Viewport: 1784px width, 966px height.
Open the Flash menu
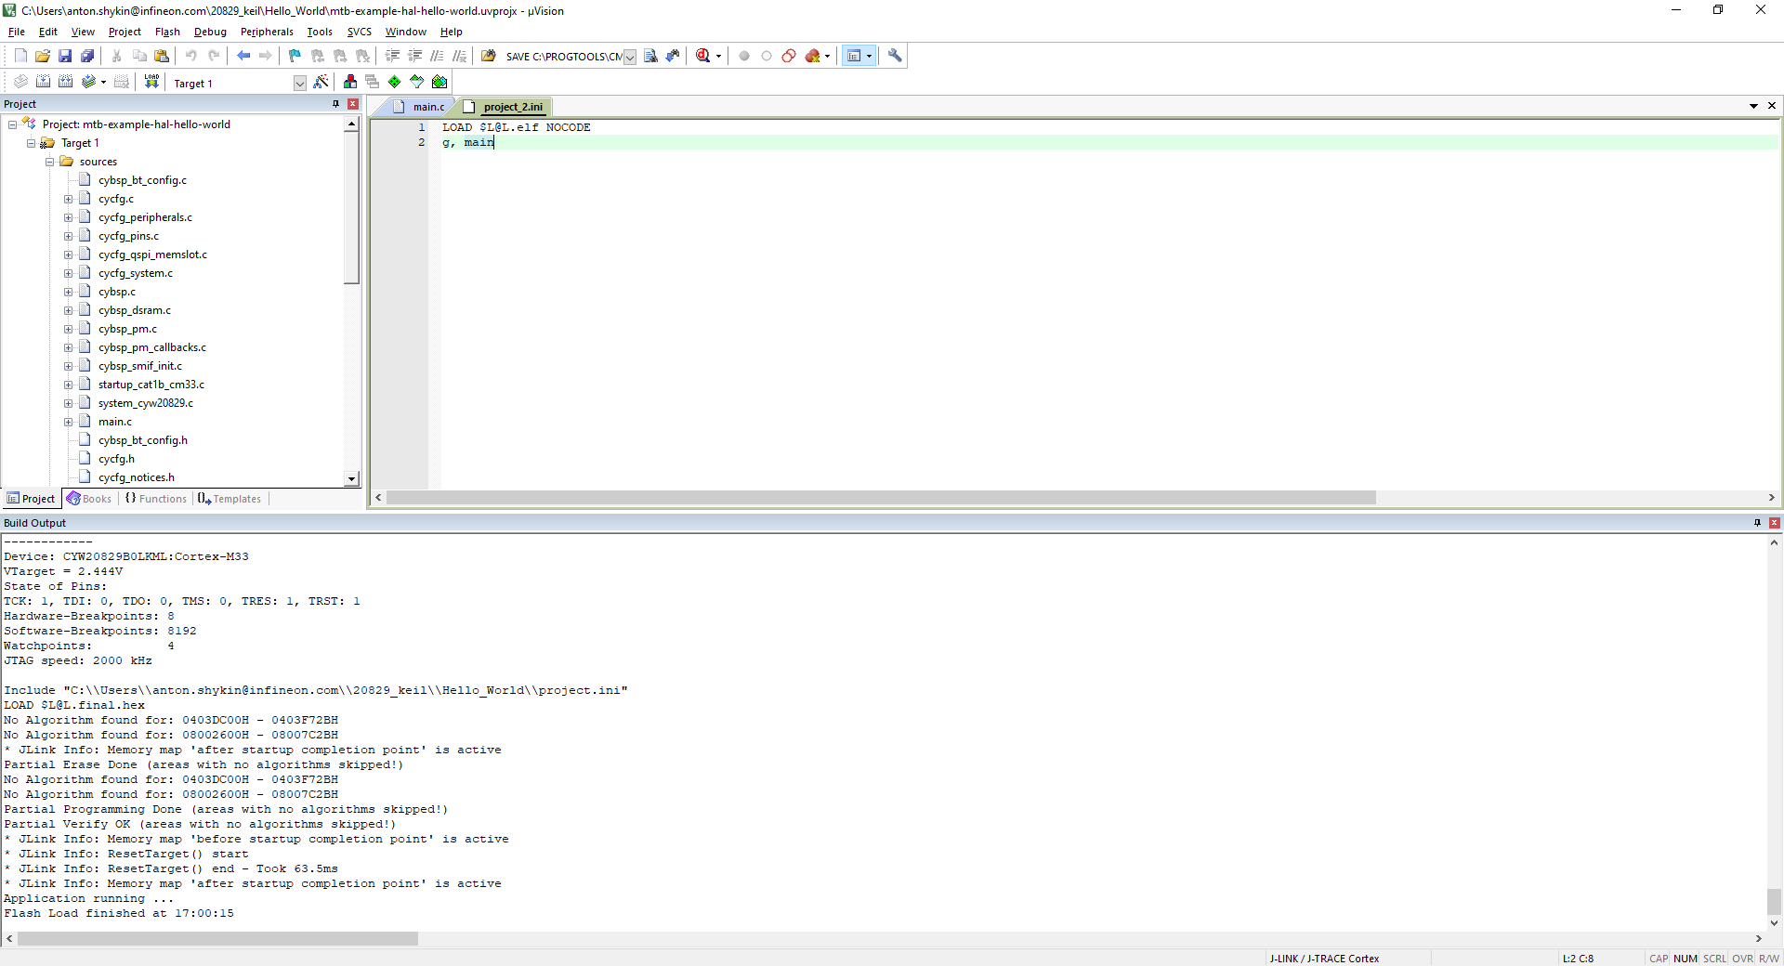click(x=167, y=32)
